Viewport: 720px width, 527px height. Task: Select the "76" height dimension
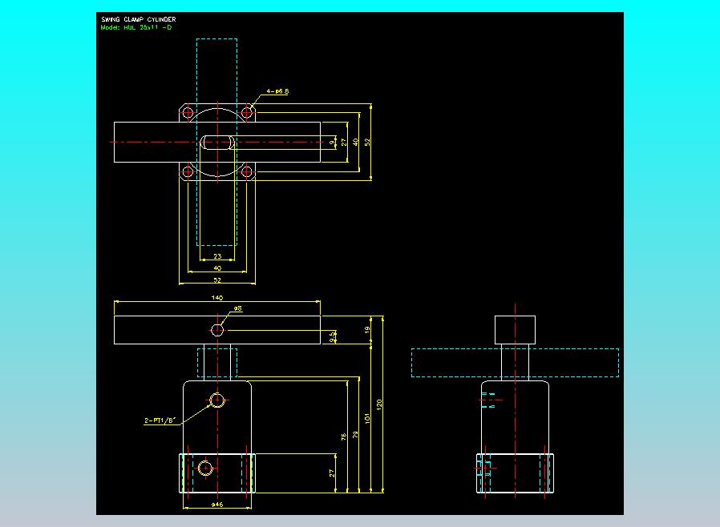pyautogui.click(x=343, y=436)
